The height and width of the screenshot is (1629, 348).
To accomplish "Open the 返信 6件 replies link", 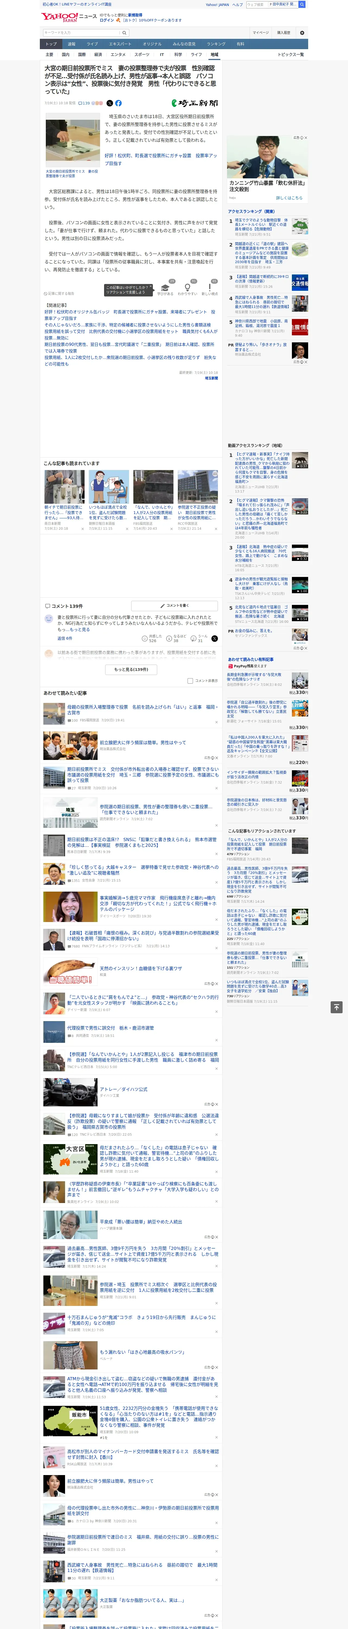I will click(65, 638).
